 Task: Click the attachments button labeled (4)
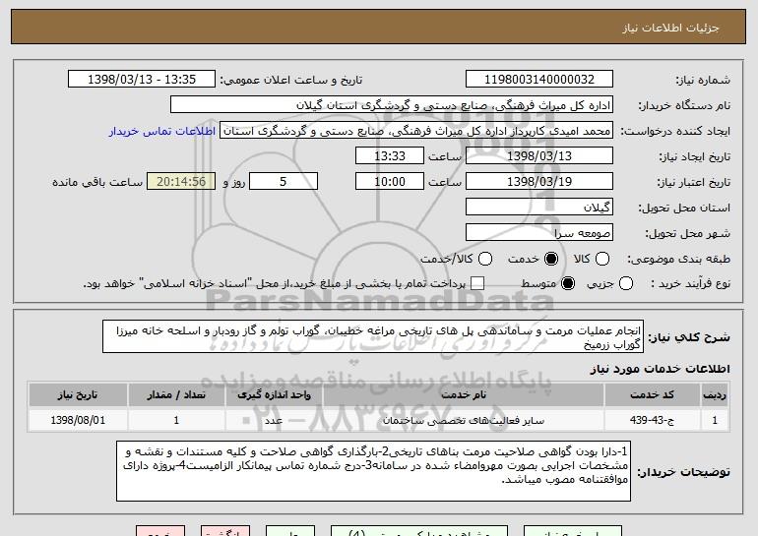tap(419, 531)
